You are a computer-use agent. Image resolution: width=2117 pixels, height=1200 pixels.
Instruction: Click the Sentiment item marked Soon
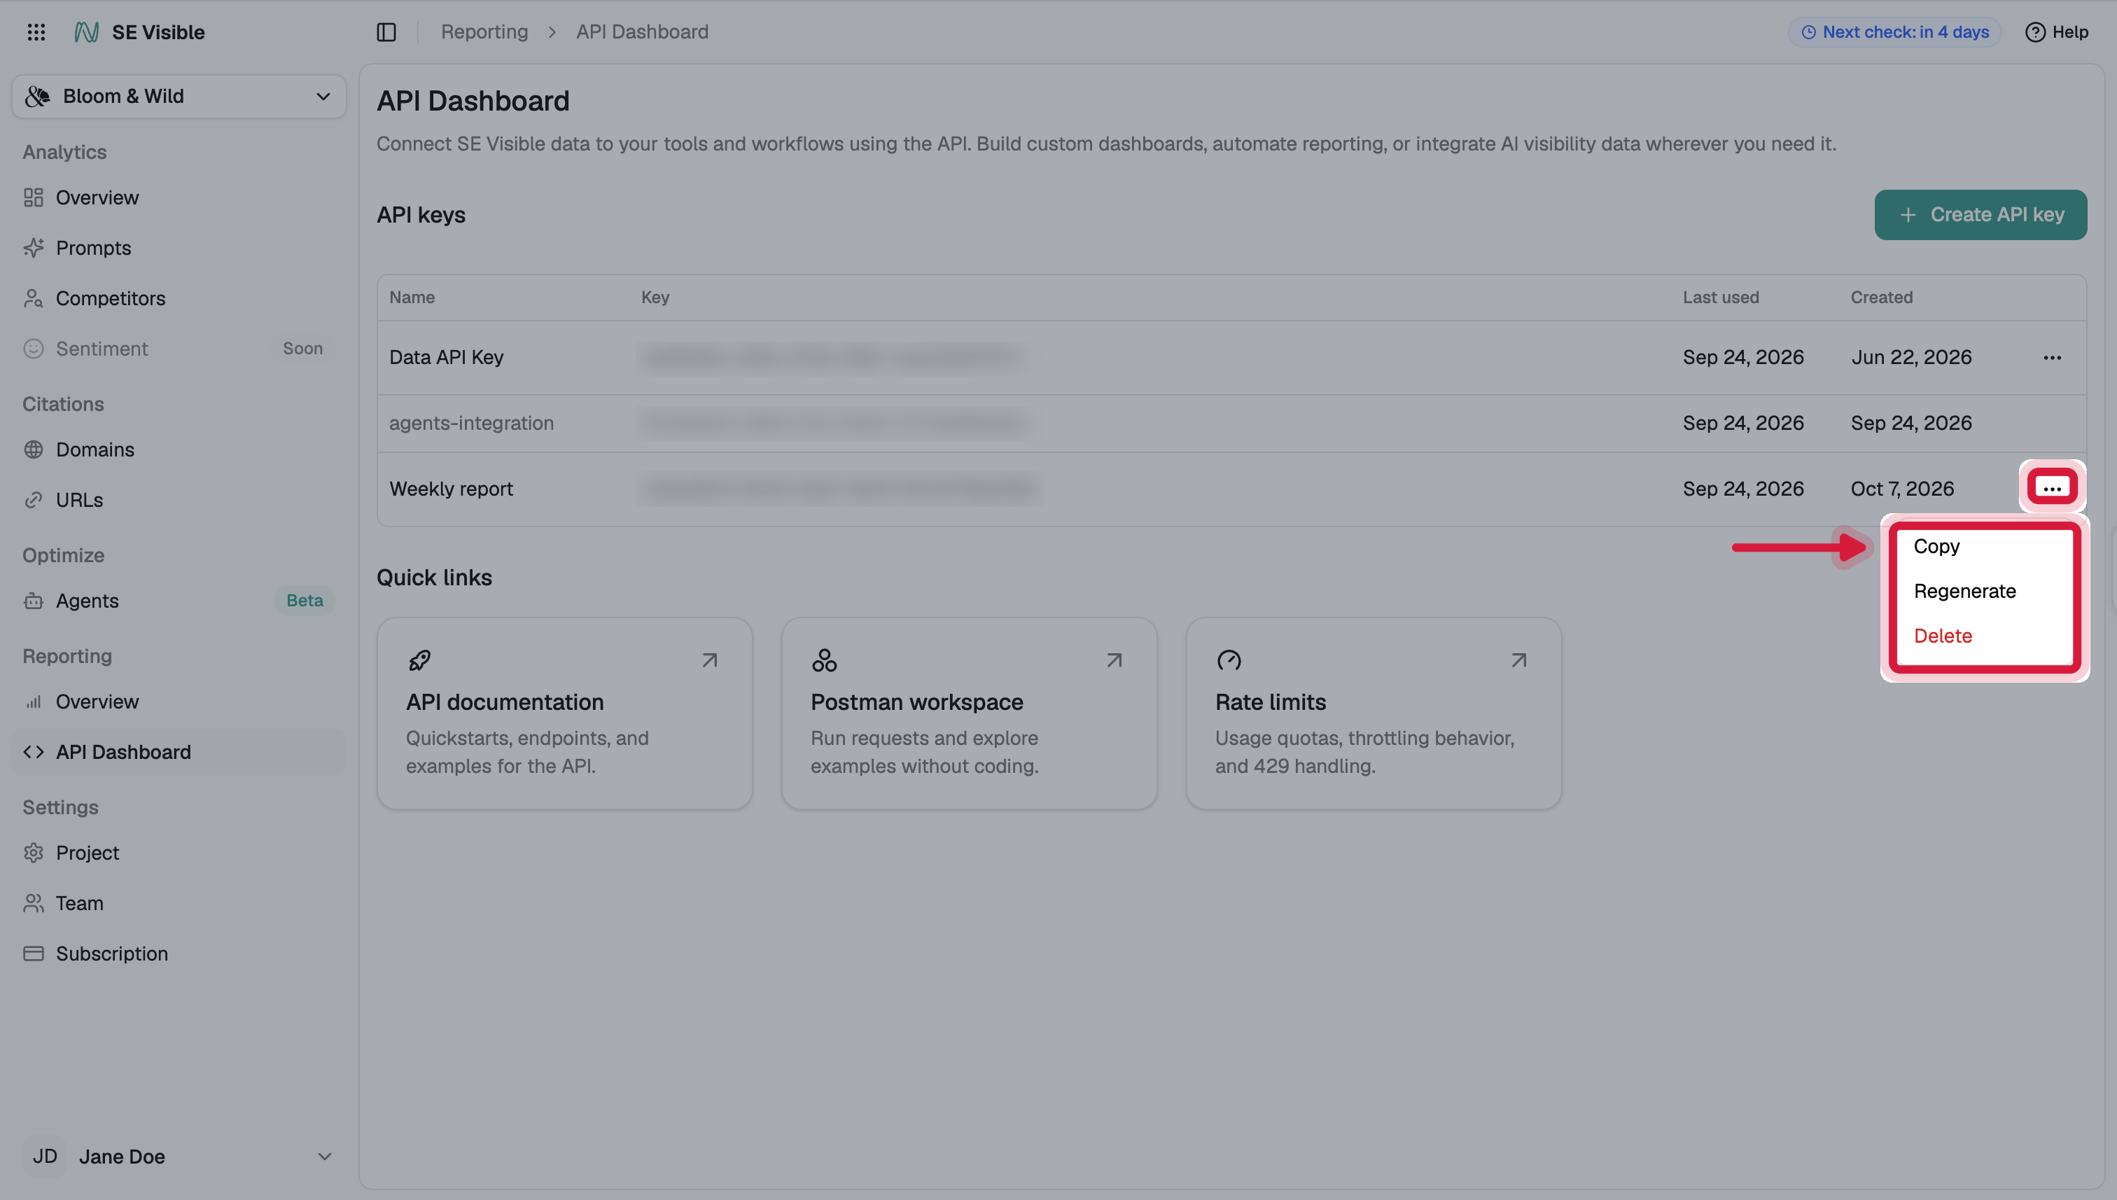pos(179,349)
